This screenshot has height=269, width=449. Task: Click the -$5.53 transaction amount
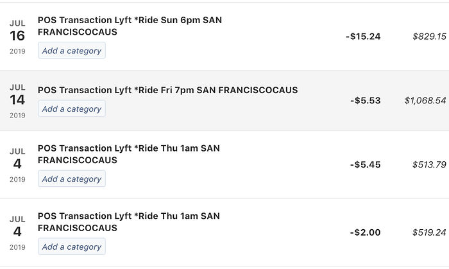coord(365,101)
